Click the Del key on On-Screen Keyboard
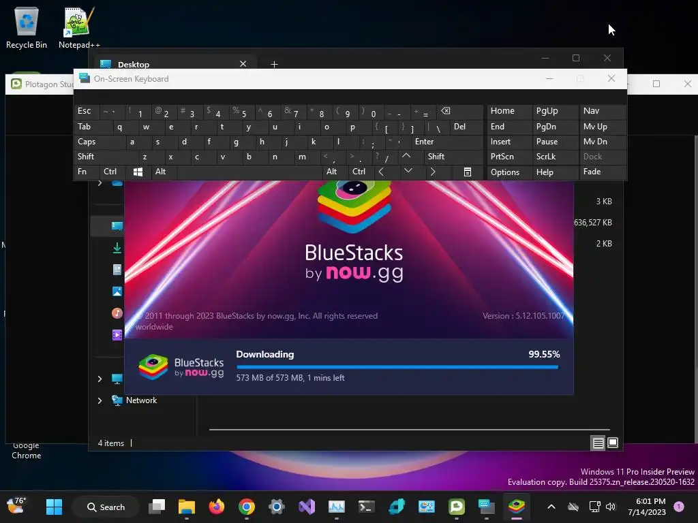Image resolution: width=698 pixels, height=523 pixels. 466,127
